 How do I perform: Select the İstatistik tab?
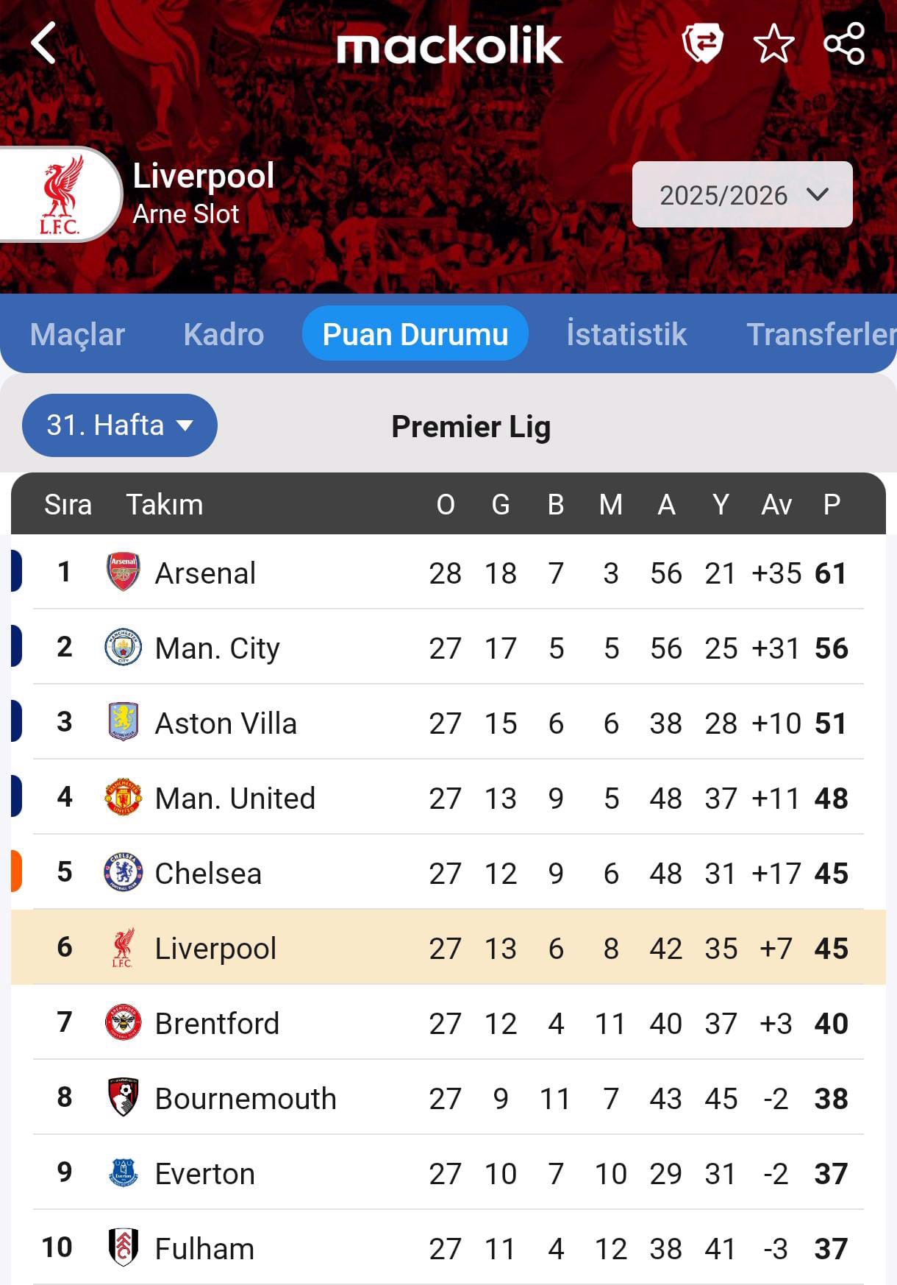point(626,334)
